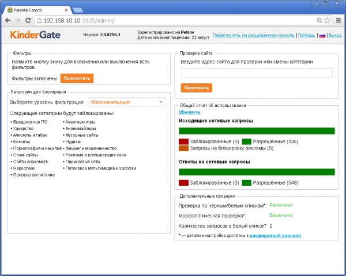Reload the page with the refresh icon
This screenshot has width=346, height=276.
point(28,21)
